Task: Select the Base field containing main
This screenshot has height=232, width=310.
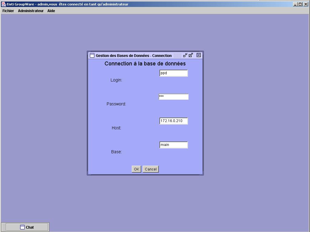Action: coord(173,145)
